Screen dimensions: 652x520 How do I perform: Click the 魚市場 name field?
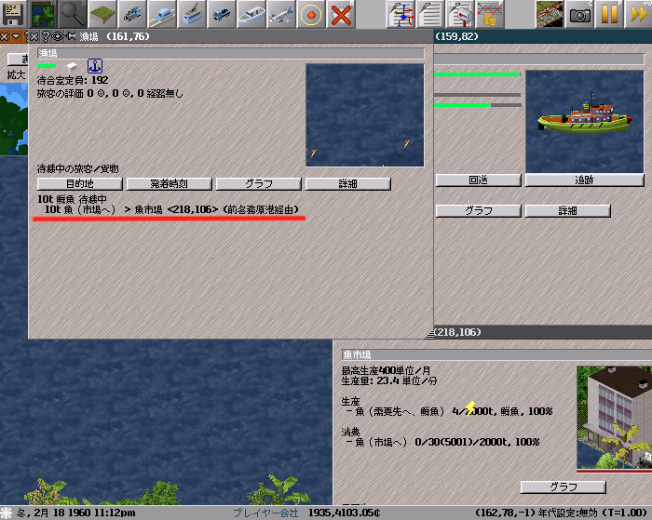click(496, 354)
